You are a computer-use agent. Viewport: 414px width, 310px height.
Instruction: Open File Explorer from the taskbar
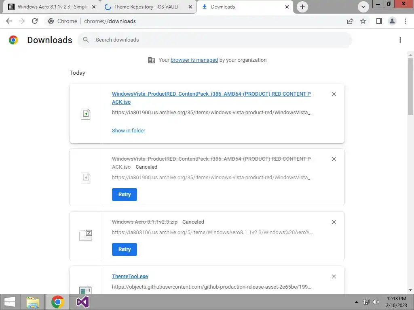pyautogui.click(x=33, y=302)
